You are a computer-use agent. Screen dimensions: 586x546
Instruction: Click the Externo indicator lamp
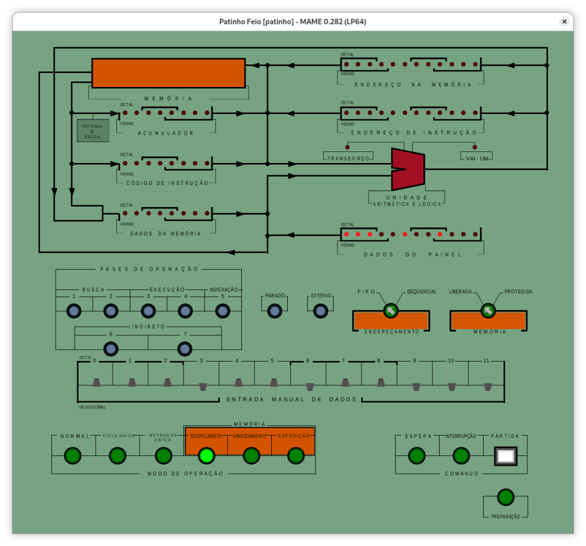click(x=320, y=311)
